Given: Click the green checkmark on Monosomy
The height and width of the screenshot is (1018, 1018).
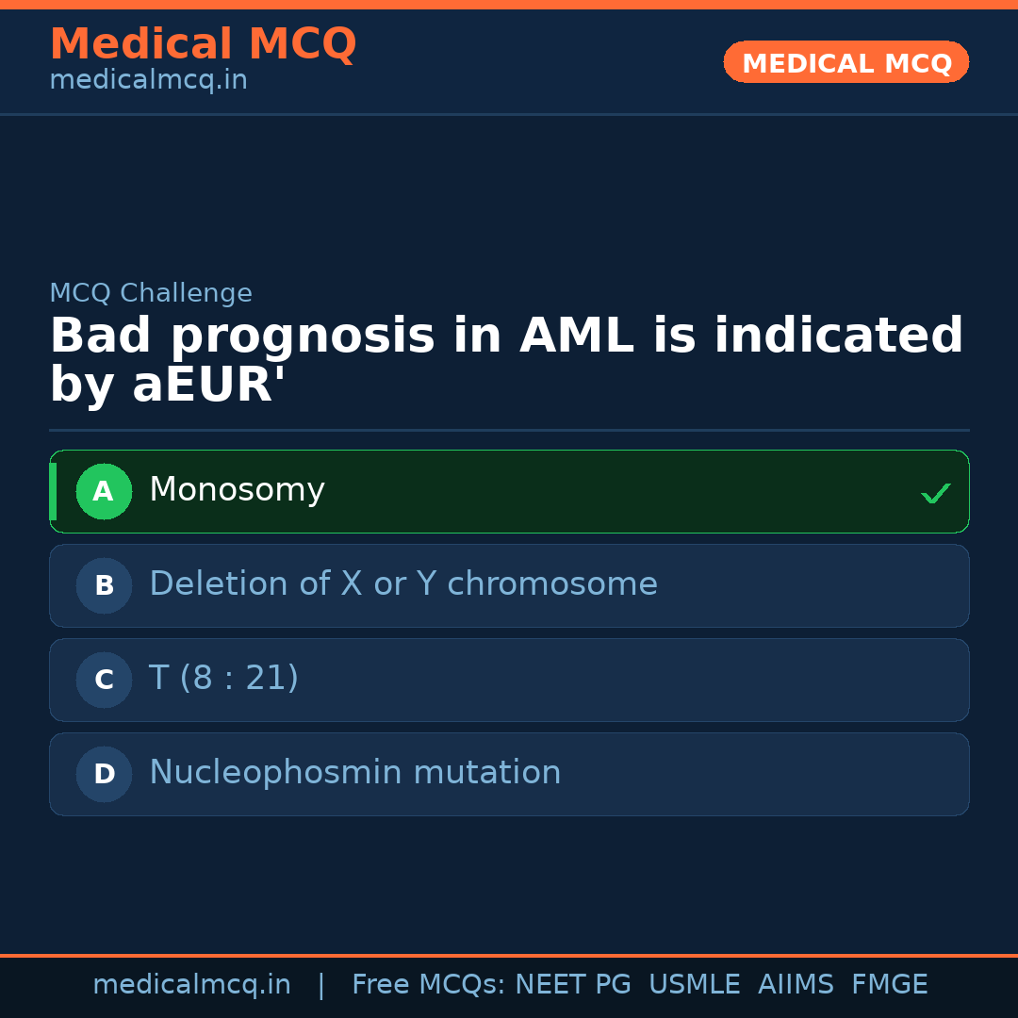Looking at the screenshot, I should [935, 493].
